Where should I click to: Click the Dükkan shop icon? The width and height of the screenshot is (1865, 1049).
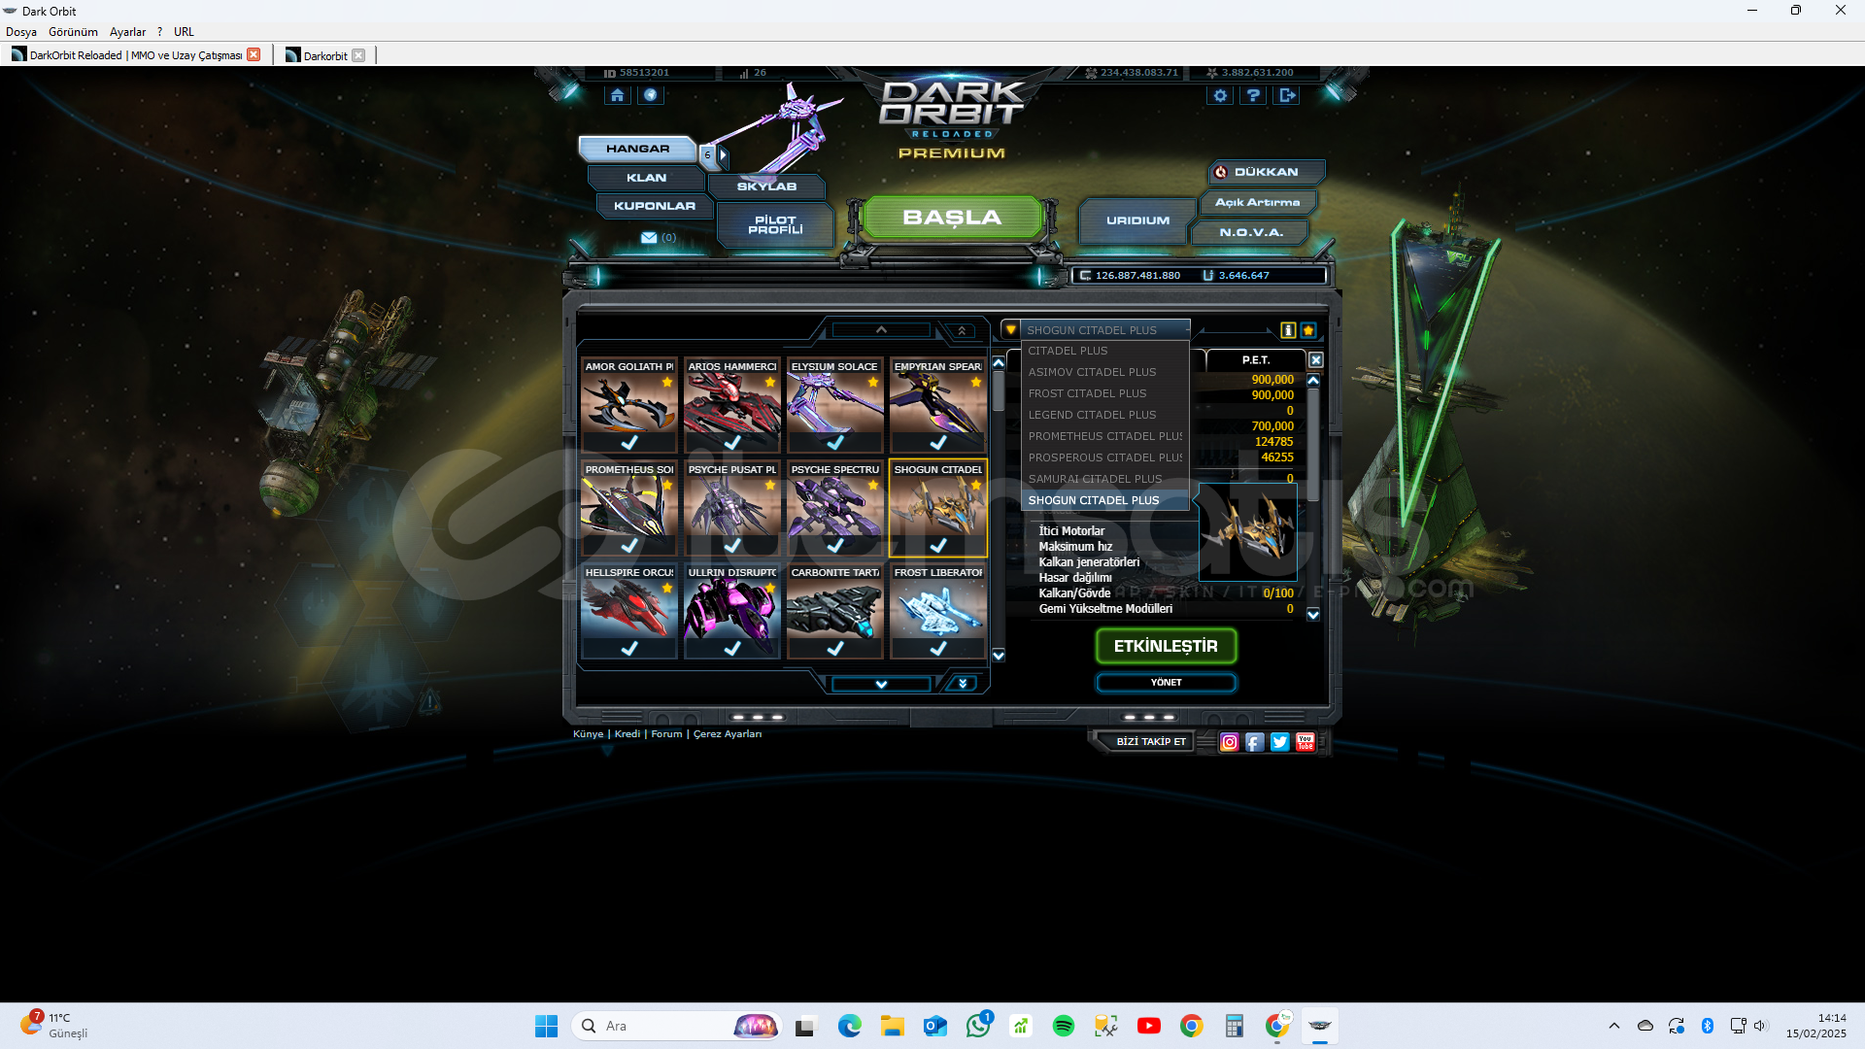(x=1221, y=172)
